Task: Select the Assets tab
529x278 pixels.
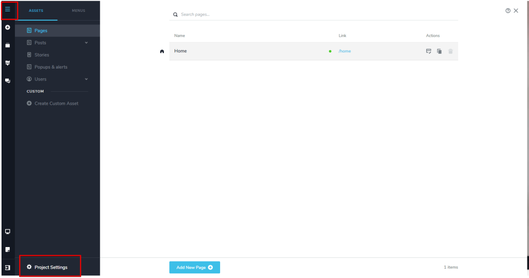Action: (x=36, y=10)
